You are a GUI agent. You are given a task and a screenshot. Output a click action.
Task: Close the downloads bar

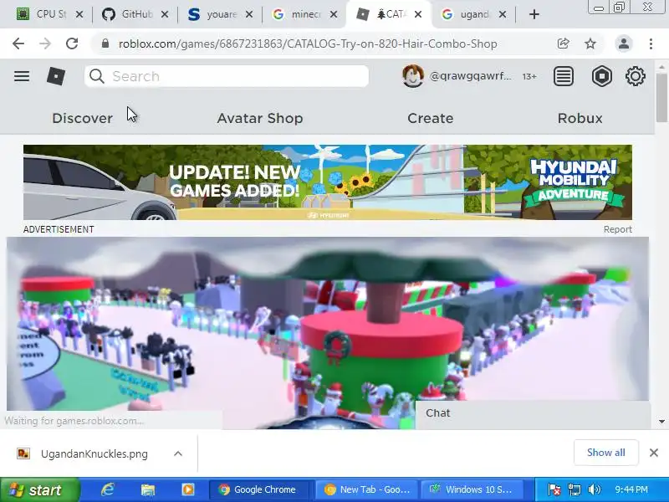(654, 453)
